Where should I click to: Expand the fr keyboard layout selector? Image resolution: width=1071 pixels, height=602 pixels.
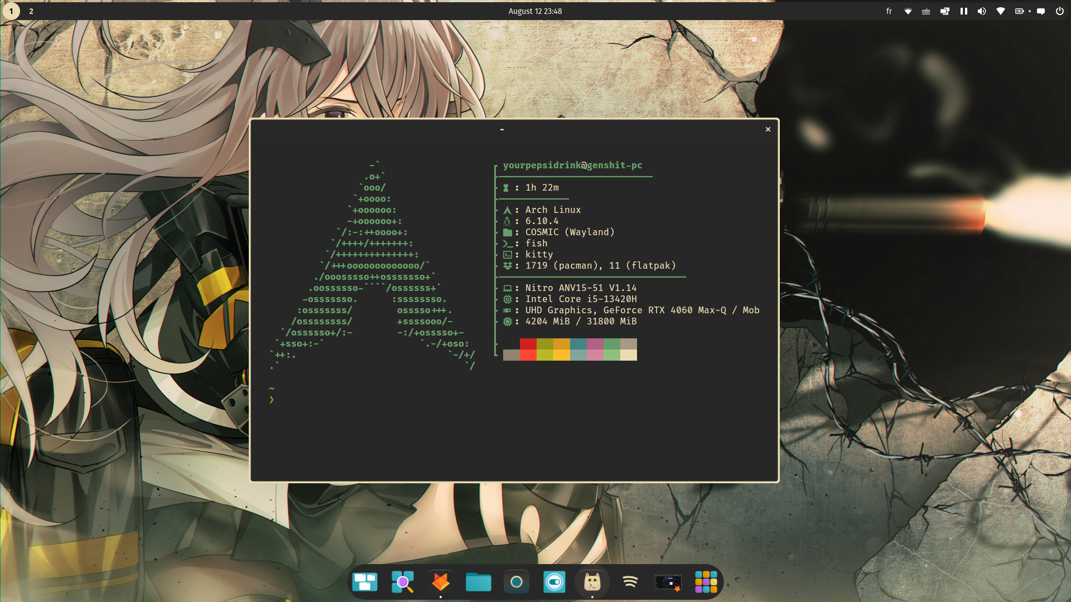pos(889,11)
